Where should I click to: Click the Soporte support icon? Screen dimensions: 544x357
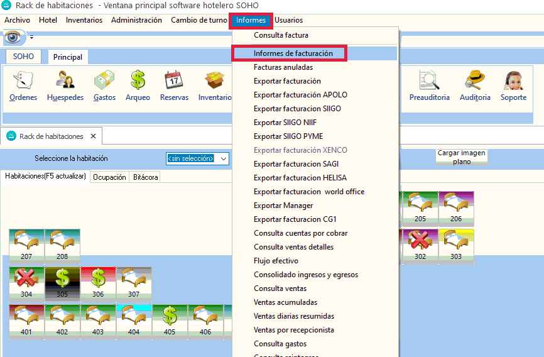513,85
